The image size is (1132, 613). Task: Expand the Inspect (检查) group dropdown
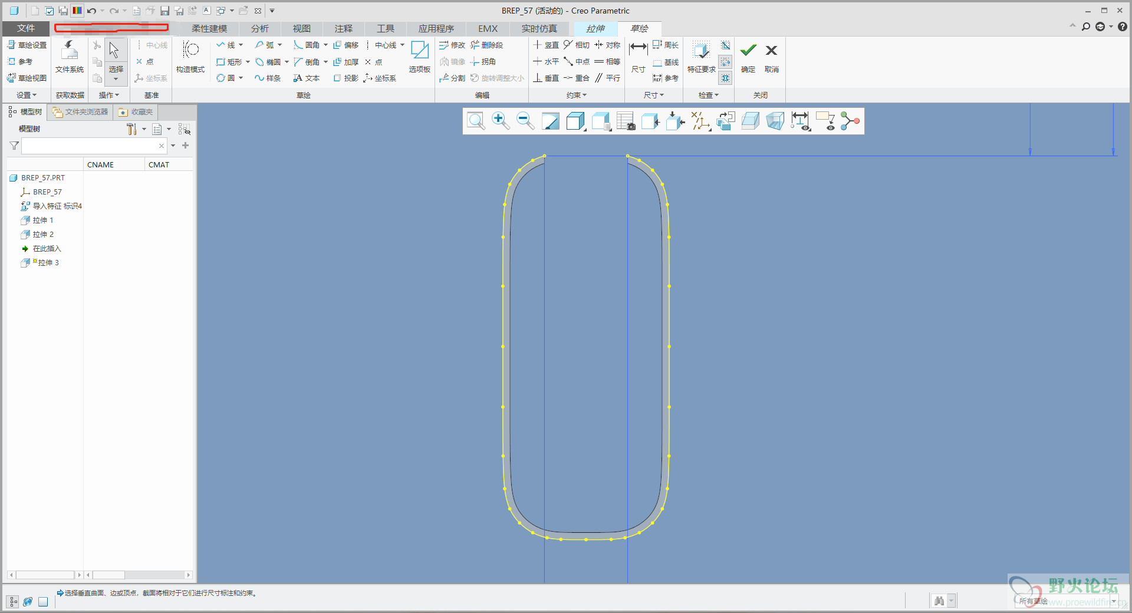[x=709, y=95]
